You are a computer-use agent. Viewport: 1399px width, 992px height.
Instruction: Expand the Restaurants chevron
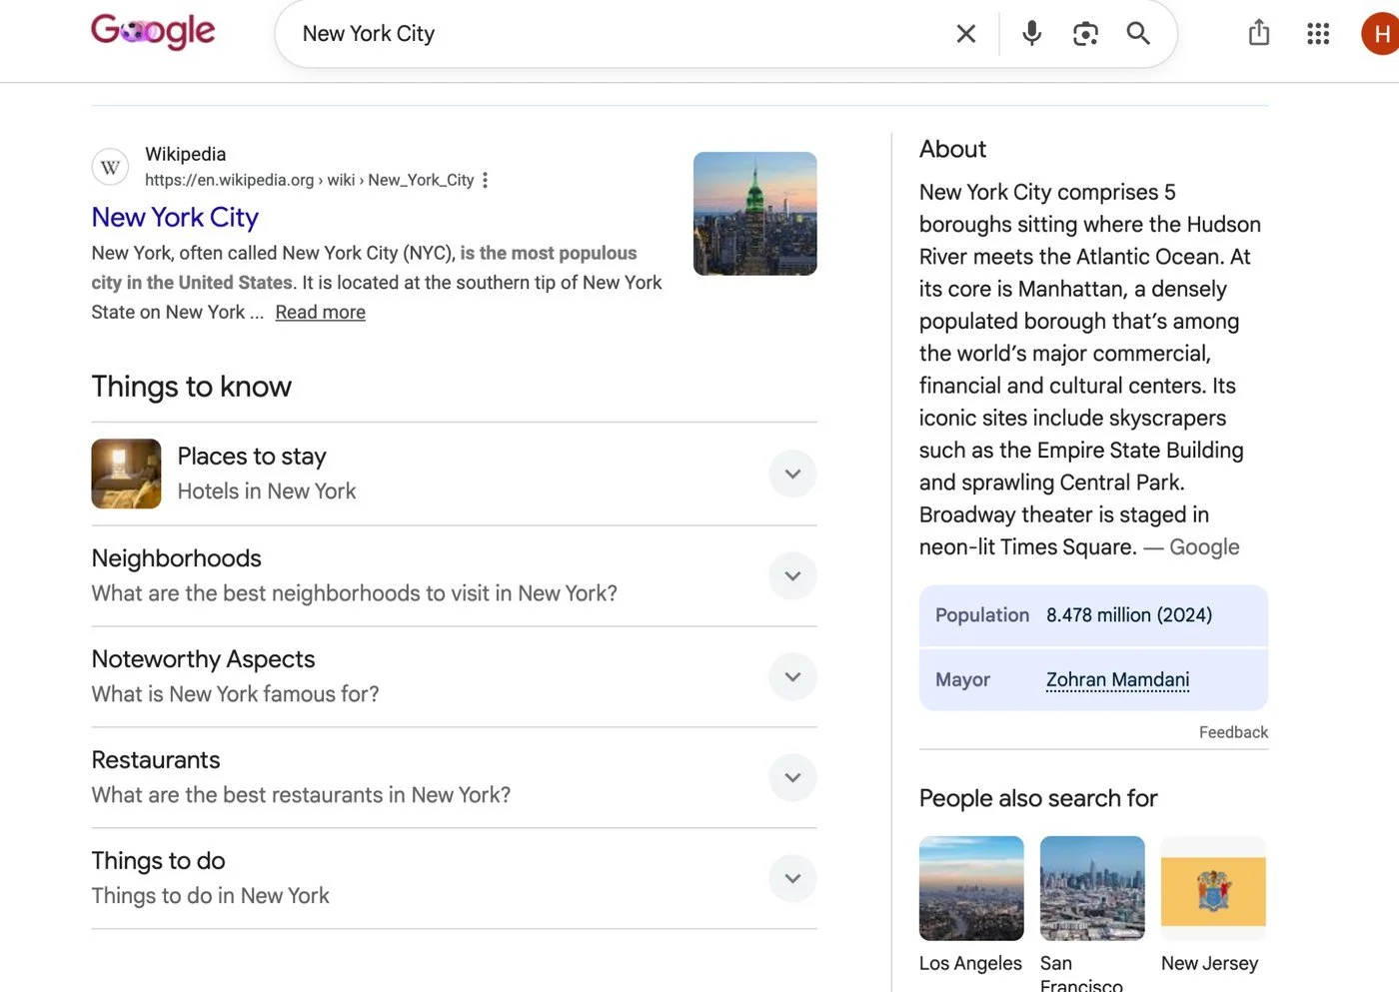coord(792,777)
